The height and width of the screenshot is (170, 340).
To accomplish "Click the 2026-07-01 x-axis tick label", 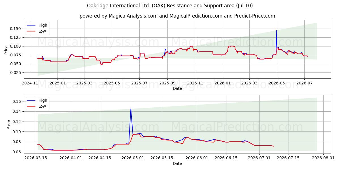I will click(x=259, y=159).
